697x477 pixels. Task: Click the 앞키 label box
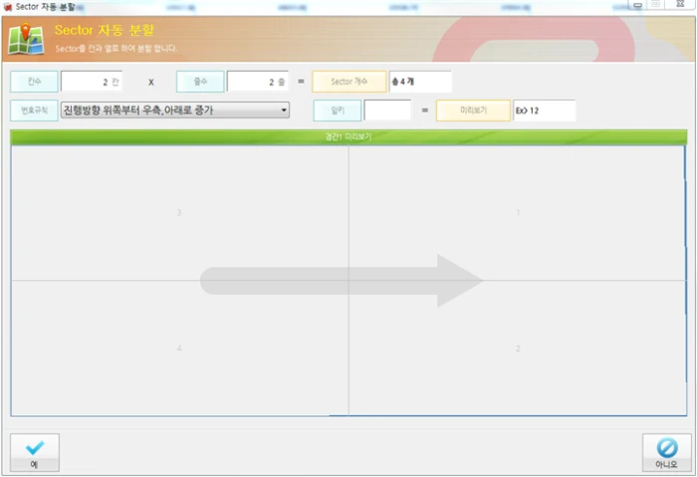(x=338, y=111)
